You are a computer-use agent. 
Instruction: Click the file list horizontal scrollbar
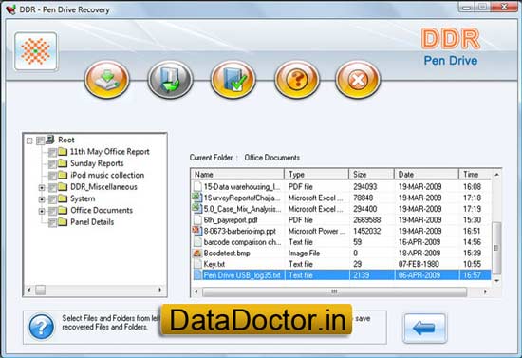click(x=341, y=292)
